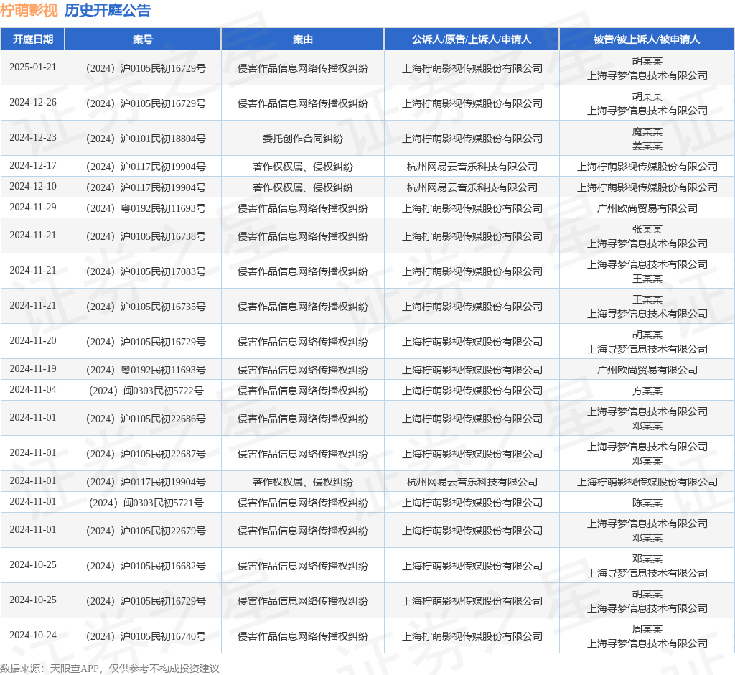This screenshot has height=675, width=735.
Task: Click case number 闽0303民初5721号
Action: [x=146, y=503]
